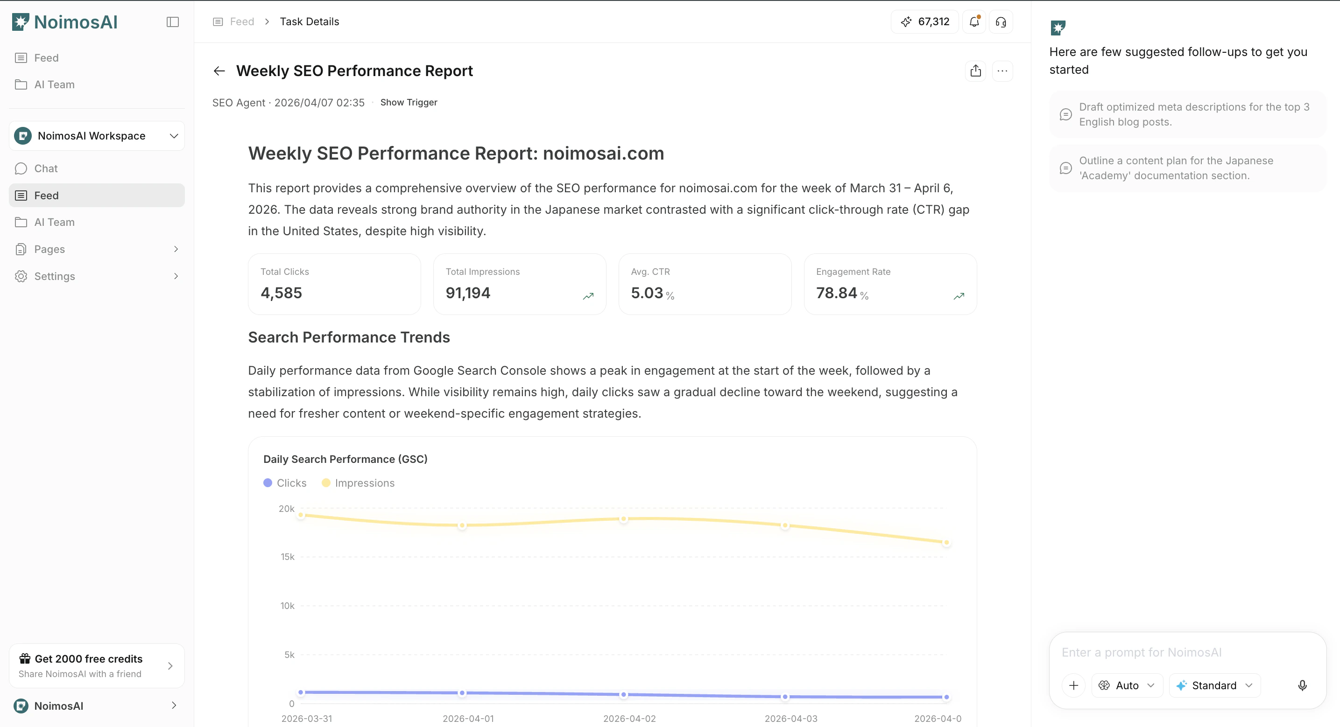Collapse the sidebar panel icon
Viewport: 1340px width, 727px height.
172,22
